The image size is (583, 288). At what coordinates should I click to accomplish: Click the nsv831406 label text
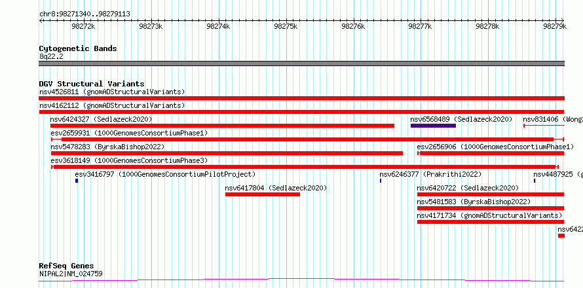click(553, 119)
